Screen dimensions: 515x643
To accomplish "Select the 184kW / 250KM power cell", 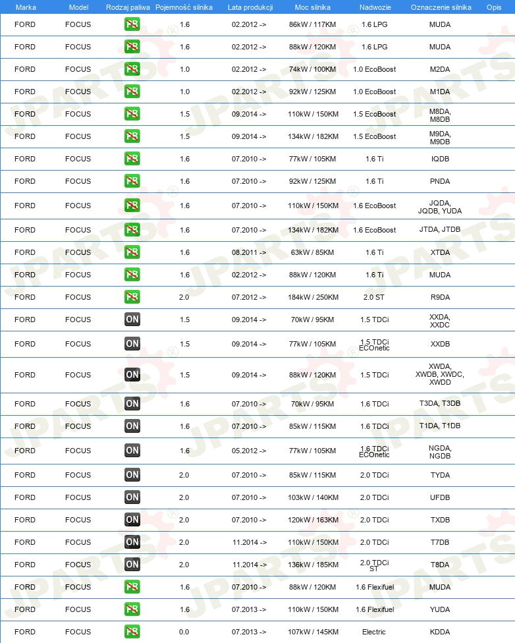I will click(313, 297).
